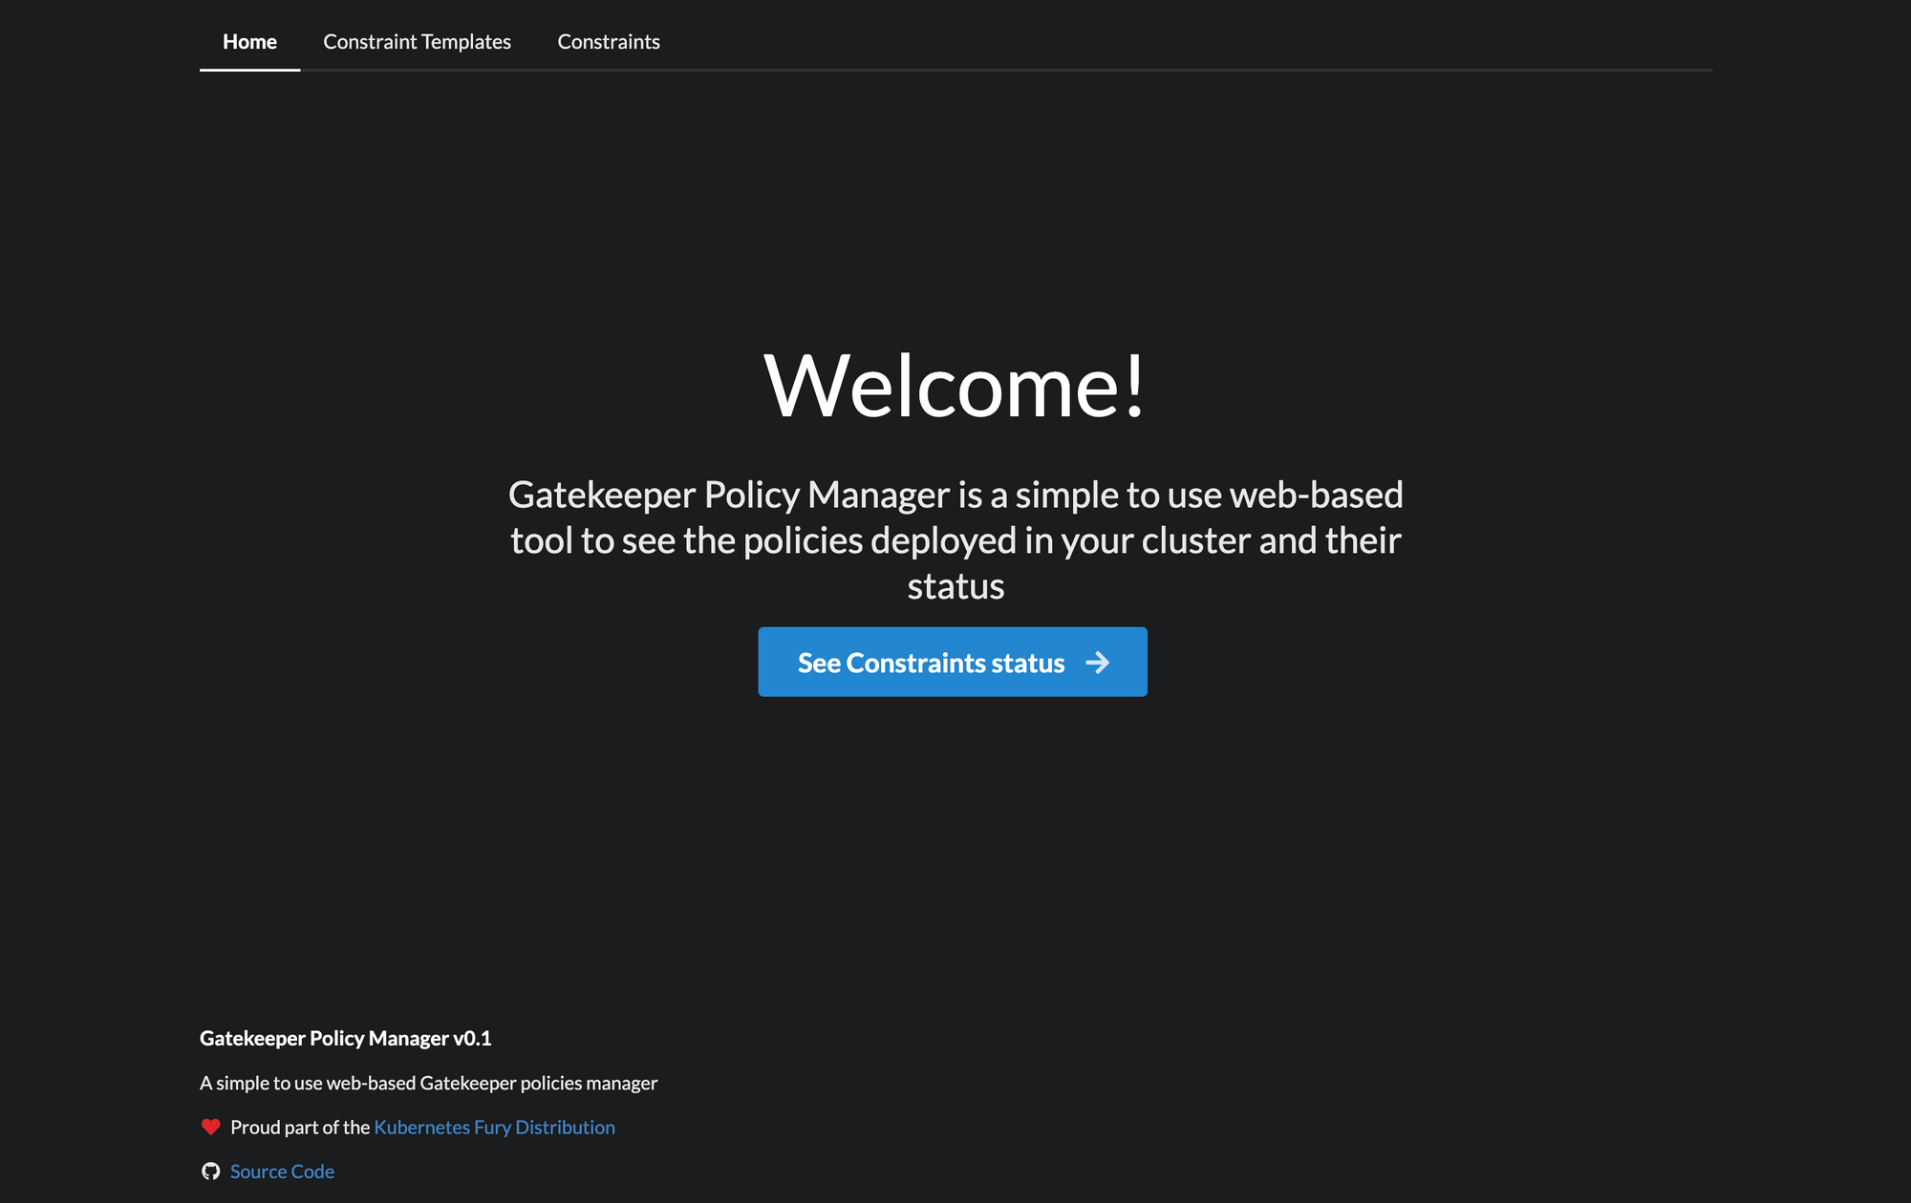Click the right arrow icon in blue button
1911x1203 pixels.
click(x=1097, y=663)
